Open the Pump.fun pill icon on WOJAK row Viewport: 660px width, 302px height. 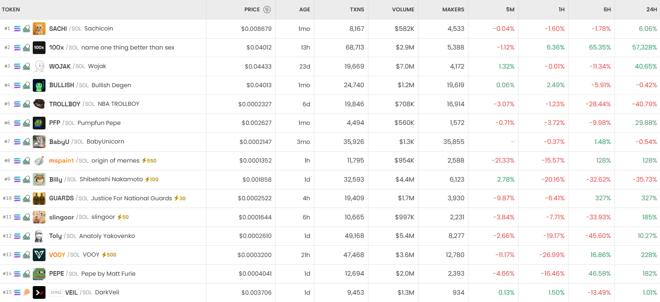tap(27, 66)
